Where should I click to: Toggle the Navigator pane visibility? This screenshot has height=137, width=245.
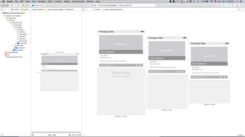click(233, 5)
